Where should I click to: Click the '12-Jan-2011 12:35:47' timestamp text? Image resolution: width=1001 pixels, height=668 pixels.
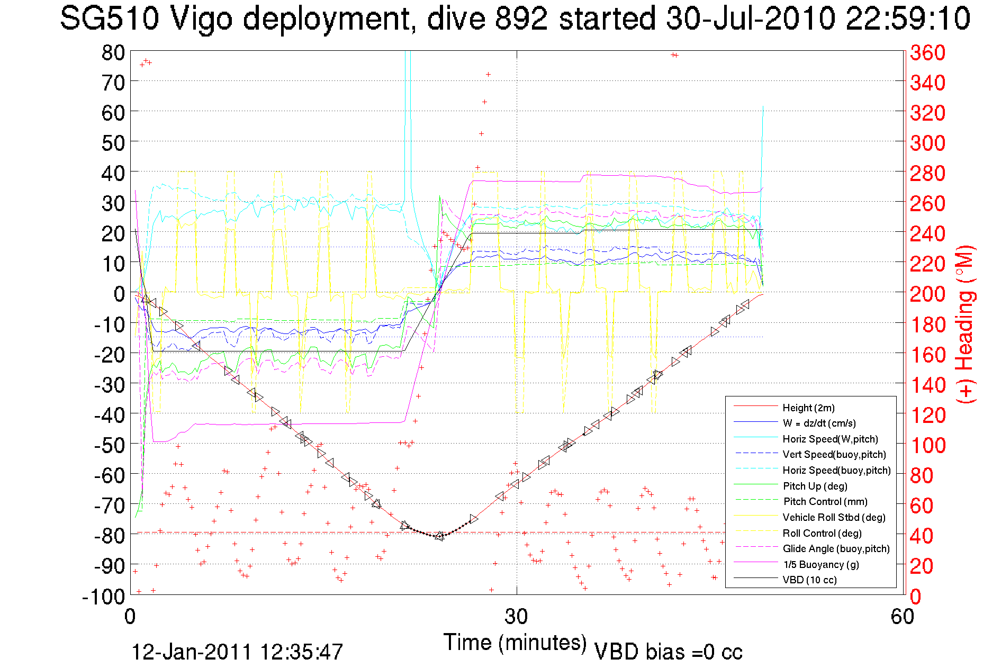click(x=237, y=652)
